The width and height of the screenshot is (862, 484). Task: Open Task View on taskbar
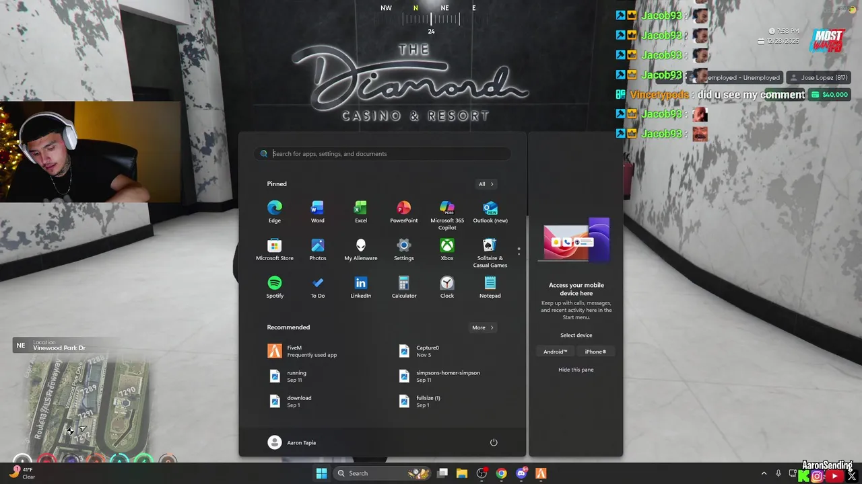[x=442, y=473]
